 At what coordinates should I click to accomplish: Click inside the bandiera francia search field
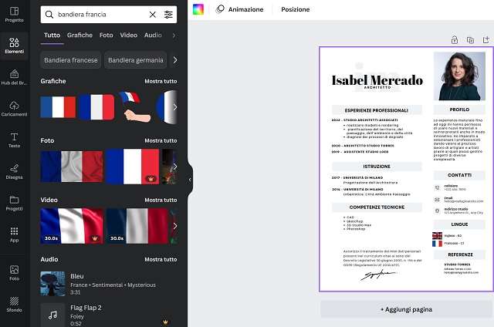pyautogui.click(x=101, y=15)
